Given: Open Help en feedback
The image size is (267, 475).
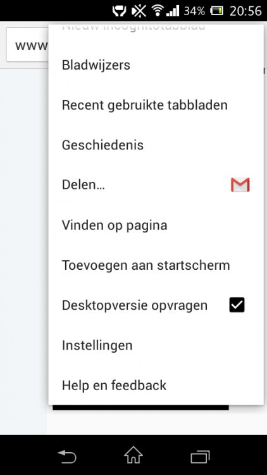Looking at the screenshot, I should click(156, 385).
